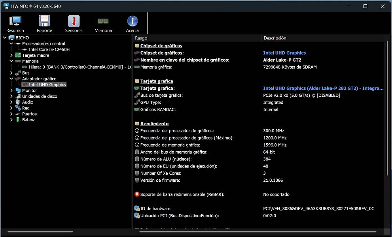The width and height of the screenshot is (392, 237).
Task: Select the Unidades de disco tree label
Action: 40,96
